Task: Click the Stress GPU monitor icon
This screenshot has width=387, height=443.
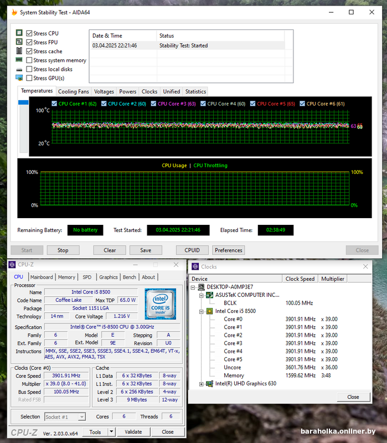Action: pos(19,78)
